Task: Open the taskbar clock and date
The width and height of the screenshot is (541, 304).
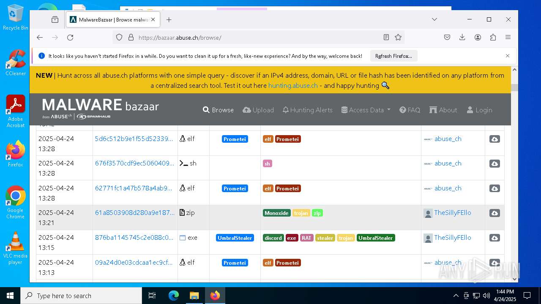Action: (505, 296)
